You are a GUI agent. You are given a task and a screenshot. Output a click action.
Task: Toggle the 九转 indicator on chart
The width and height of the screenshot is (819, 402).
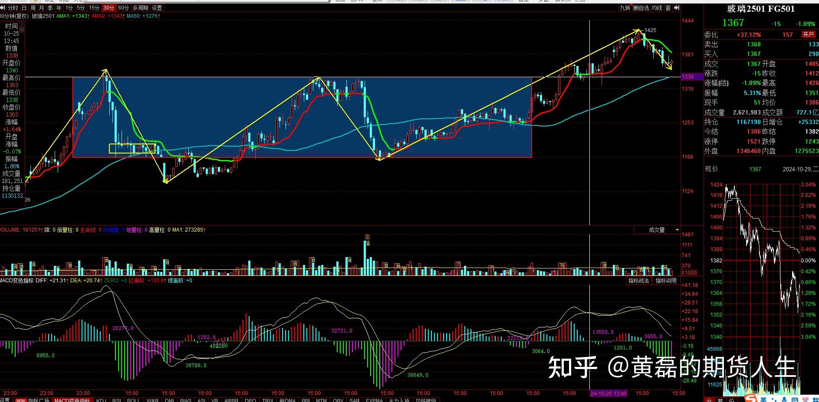pos(625,8)
